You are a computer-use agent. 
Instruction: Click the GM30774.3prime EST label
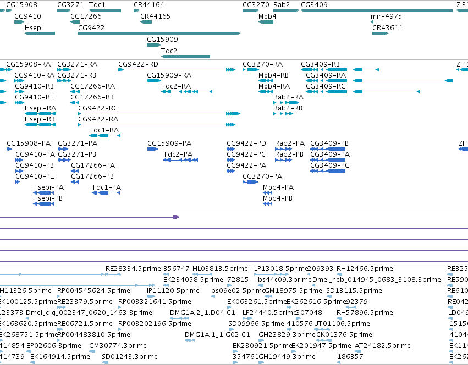[x=118, y=346]
